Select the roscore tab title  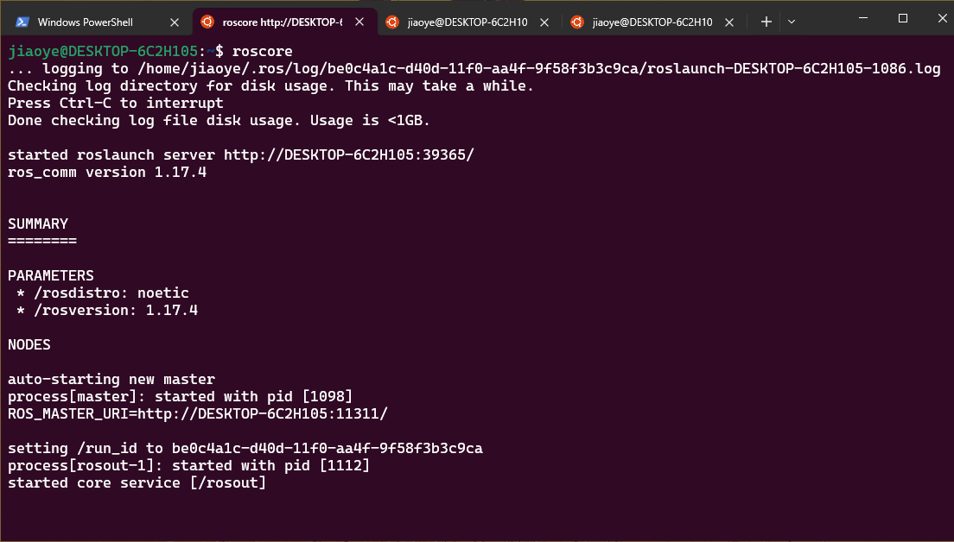(283, 22)
